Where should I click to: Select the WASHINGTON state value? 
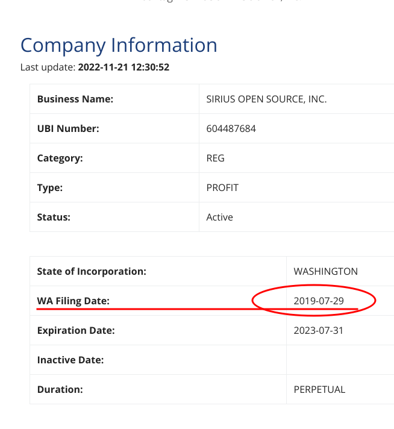tap(325, 271)
